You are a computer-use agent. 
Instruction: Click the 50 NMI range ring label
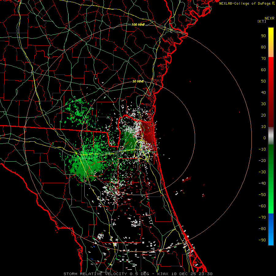point(138,81)
